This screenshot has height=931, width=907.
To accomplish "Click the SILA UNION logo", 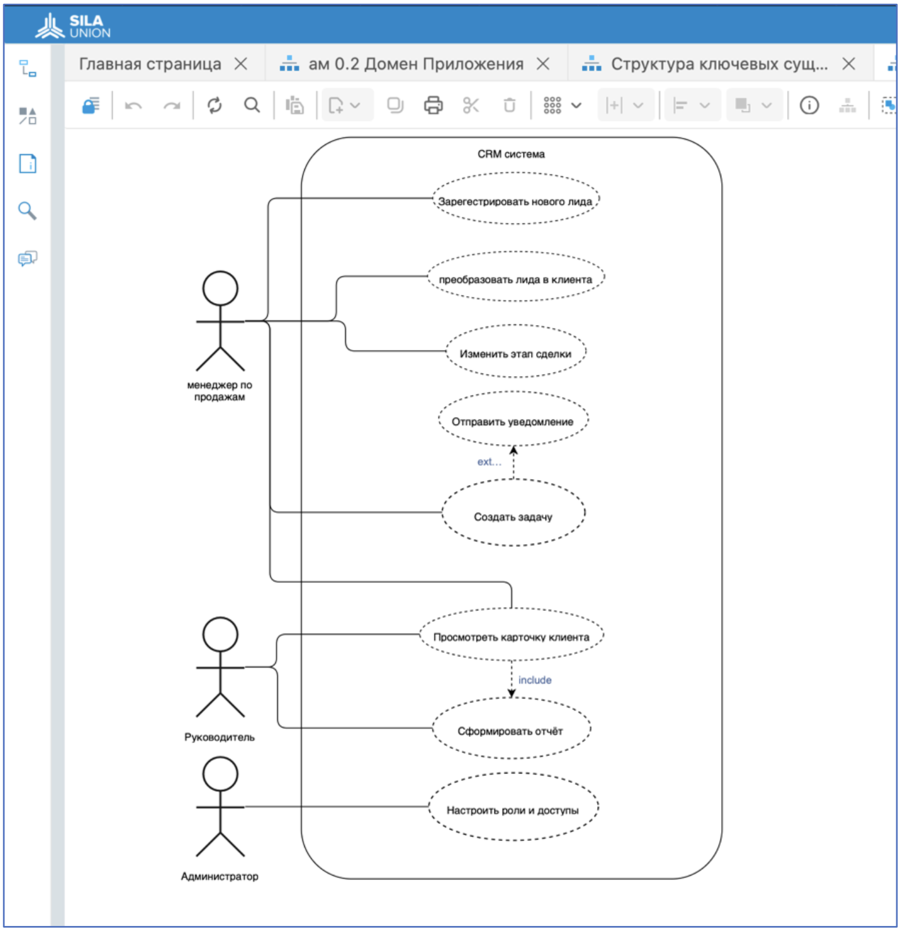I will (x=73, y=26).
